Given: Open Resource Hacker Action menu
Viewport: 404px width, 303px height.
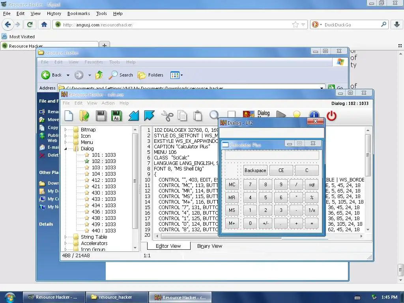Looking at the screenshot, I should 108,103.
